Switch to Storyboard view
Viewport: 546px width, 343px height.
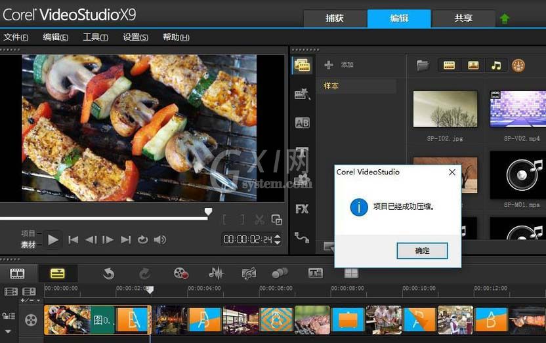(18, 273)
